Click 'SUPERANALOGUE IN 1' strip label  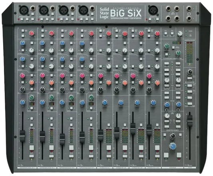click(x=27, y=168)
